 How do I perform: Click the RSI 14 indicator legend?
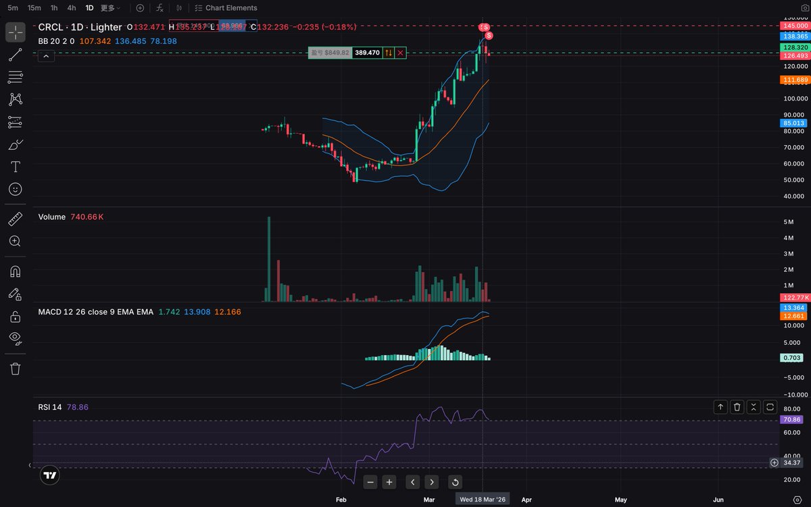tap(51, 407)
